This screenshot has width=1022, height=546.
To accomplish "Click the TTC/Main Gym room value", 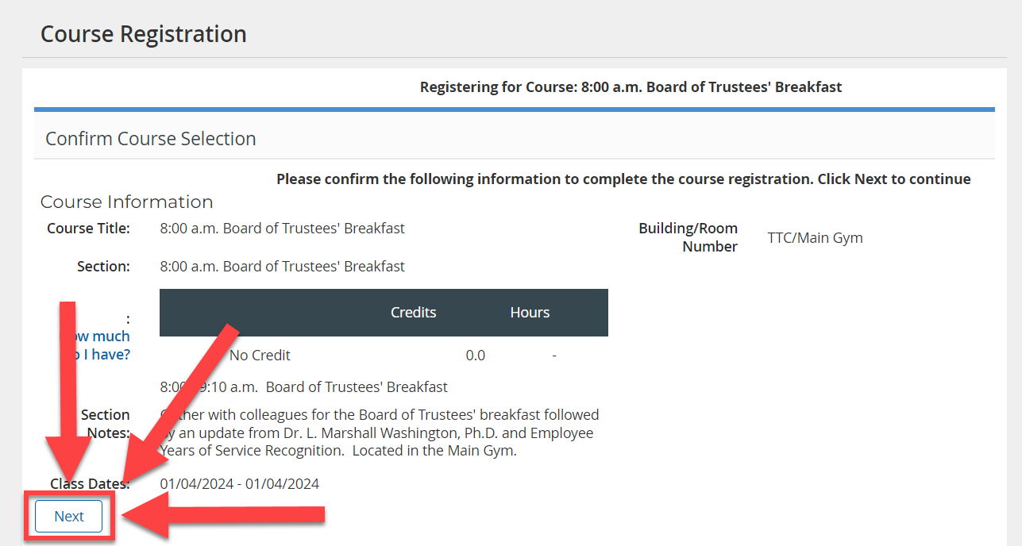I will (815, 237).
